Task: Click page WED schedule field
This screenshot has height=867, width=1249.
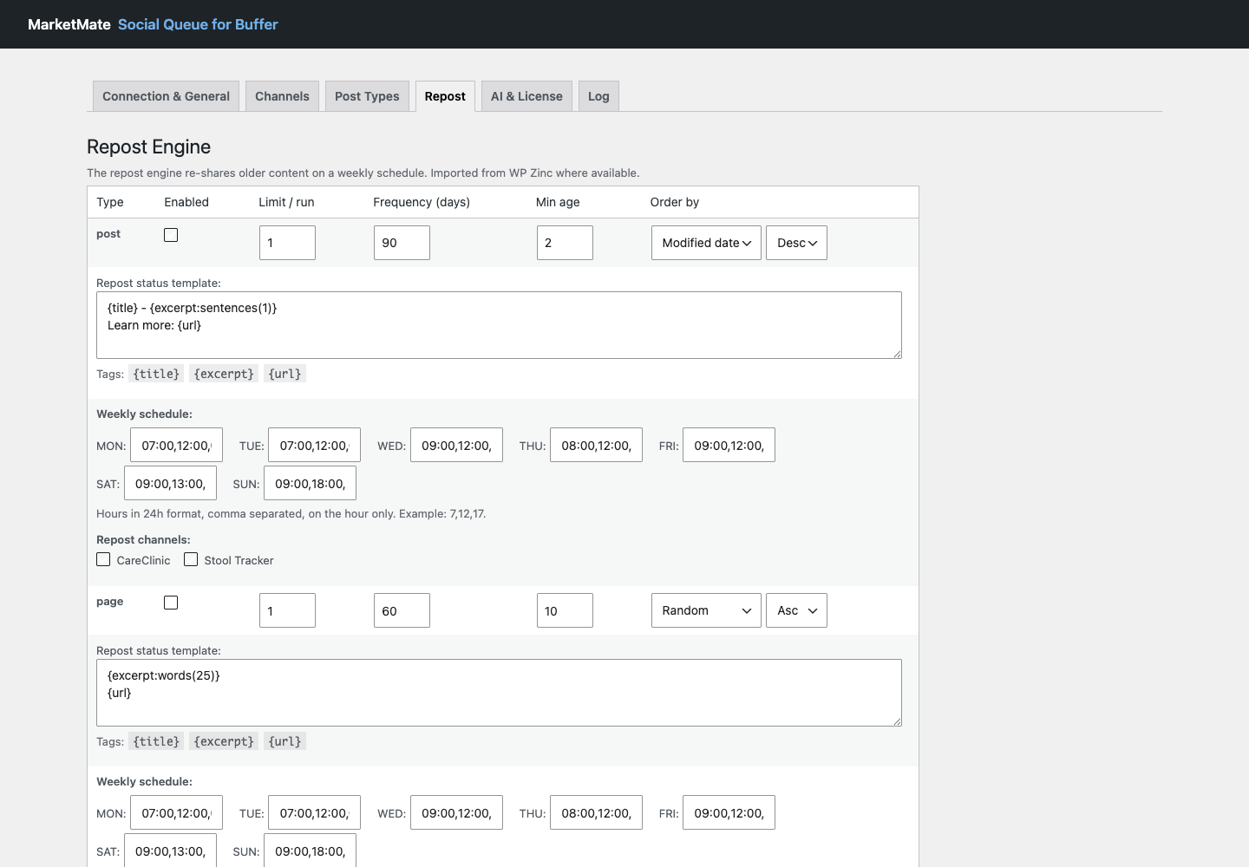Action: pyautogui.click(x=456, y=812)
